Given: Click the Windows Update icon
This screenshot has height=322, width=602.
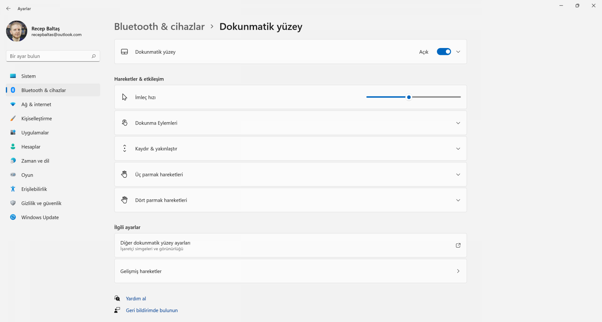Looking at the screenshot, I should 13,217.
